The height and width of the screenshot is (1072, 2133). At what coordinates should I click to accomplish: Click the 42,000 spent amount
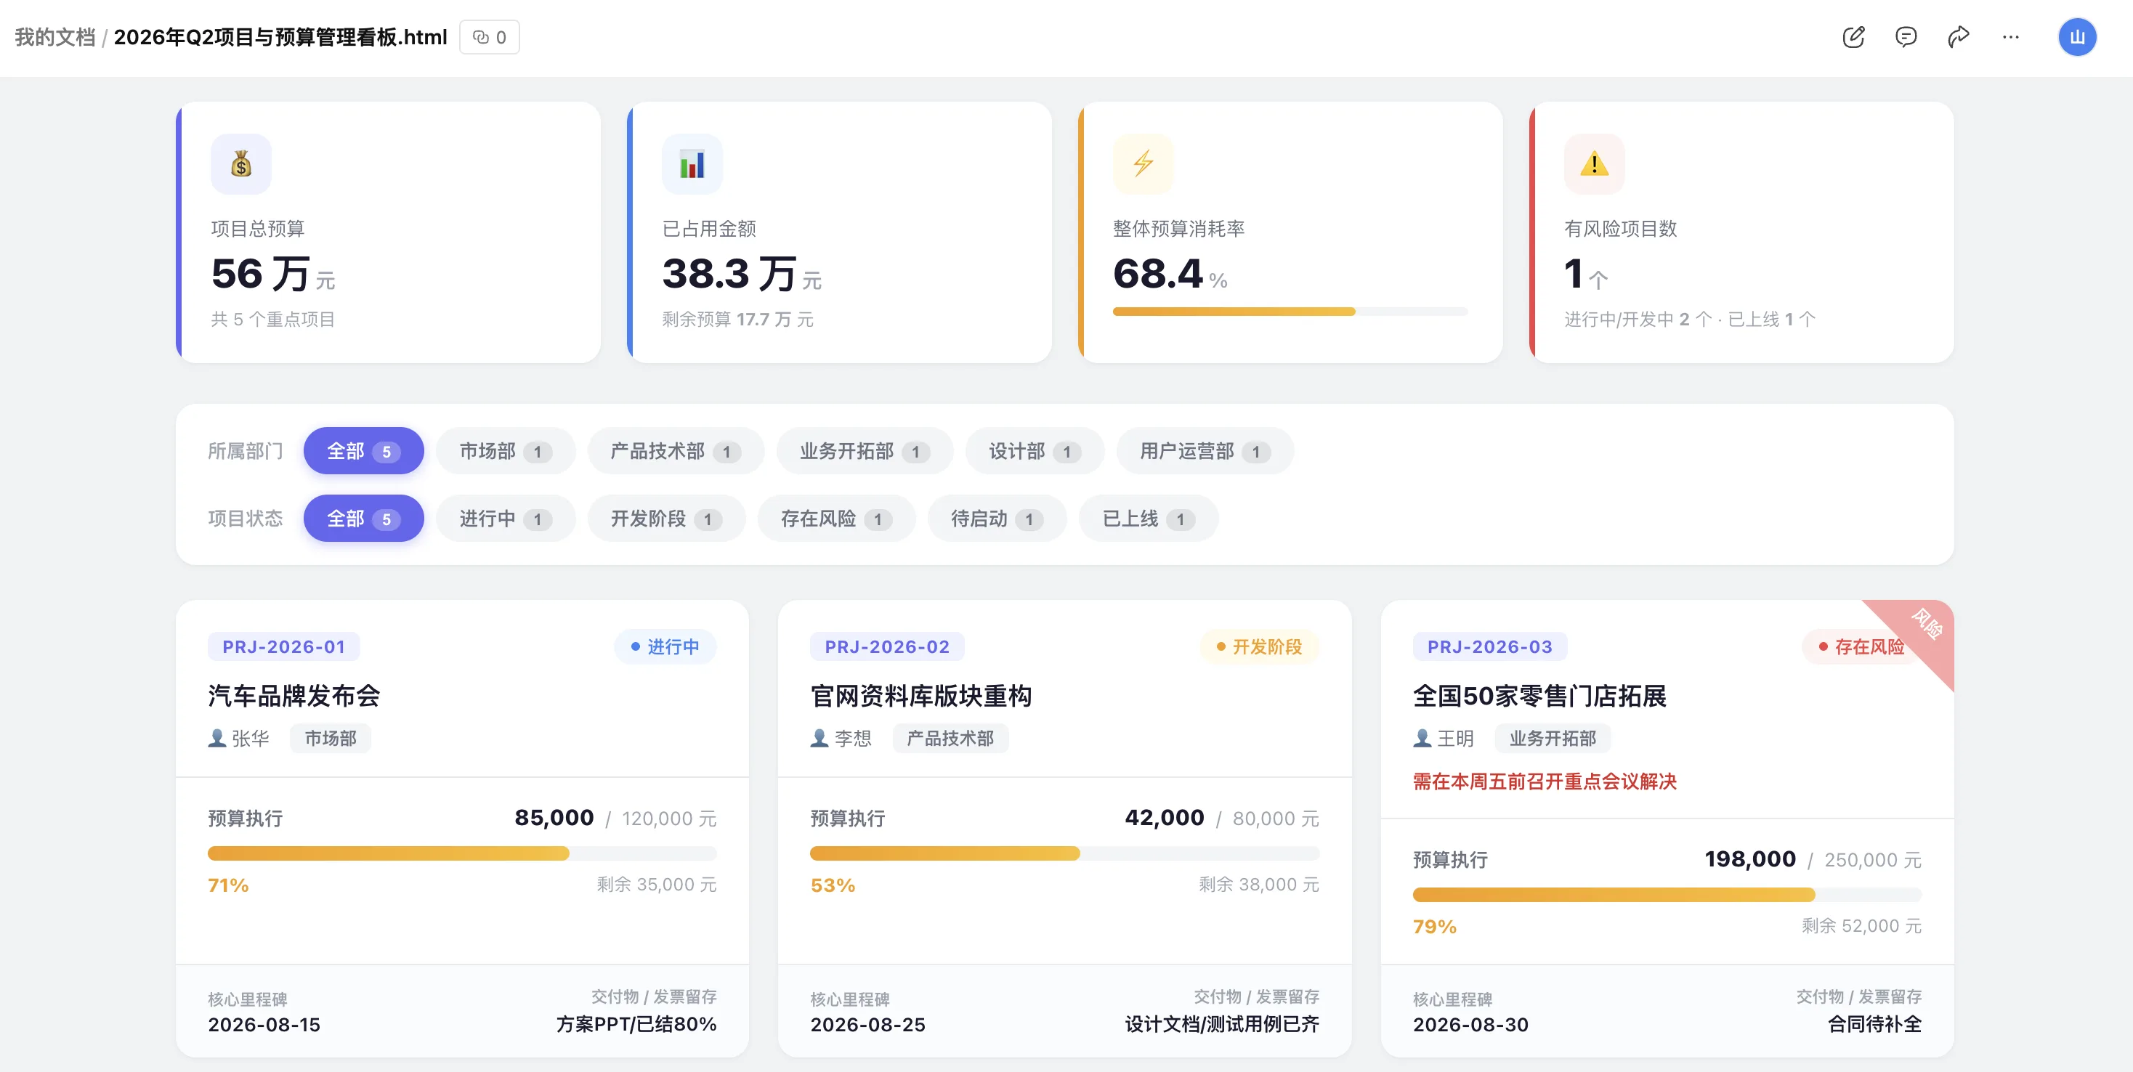[1164, 818]
